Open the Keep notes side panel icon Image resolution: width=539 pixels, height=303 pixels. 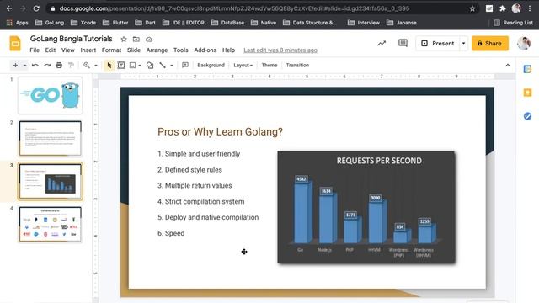[527, 93]
